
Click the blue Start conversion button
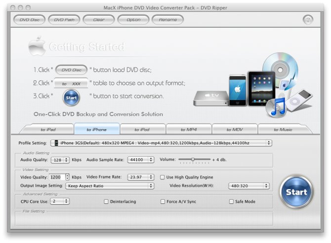pyautogui.click(x=296, y=192)
